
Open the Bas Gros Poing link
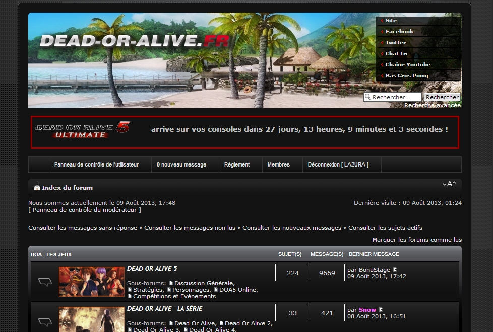coord(407,75)
